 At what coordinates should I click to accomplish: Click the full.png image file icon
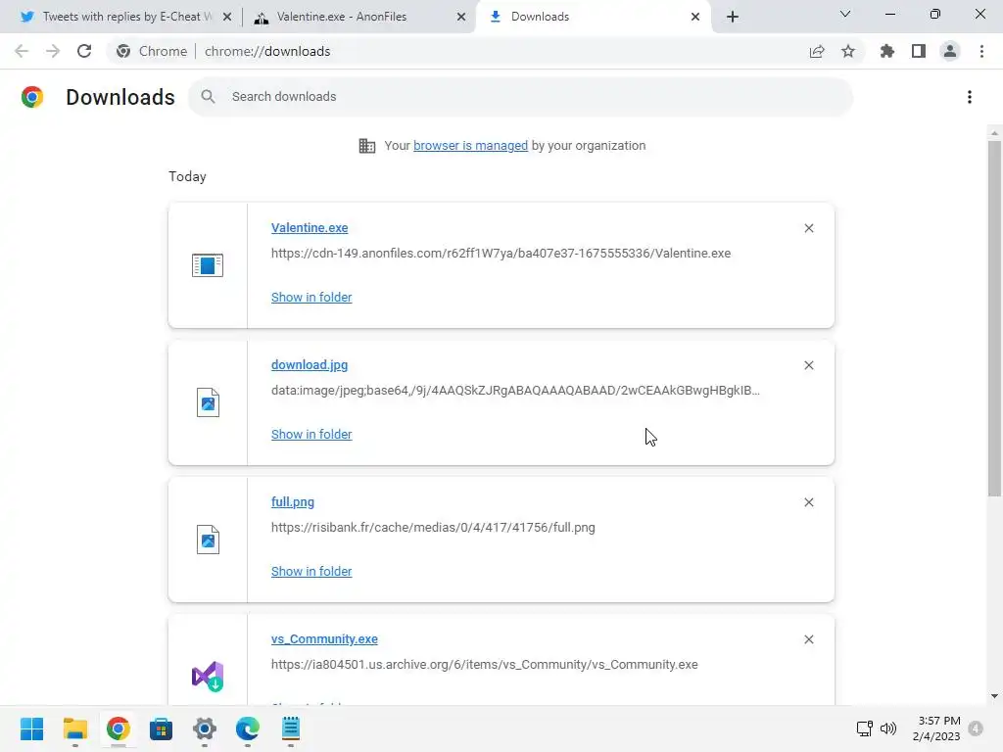coord(208,540)
